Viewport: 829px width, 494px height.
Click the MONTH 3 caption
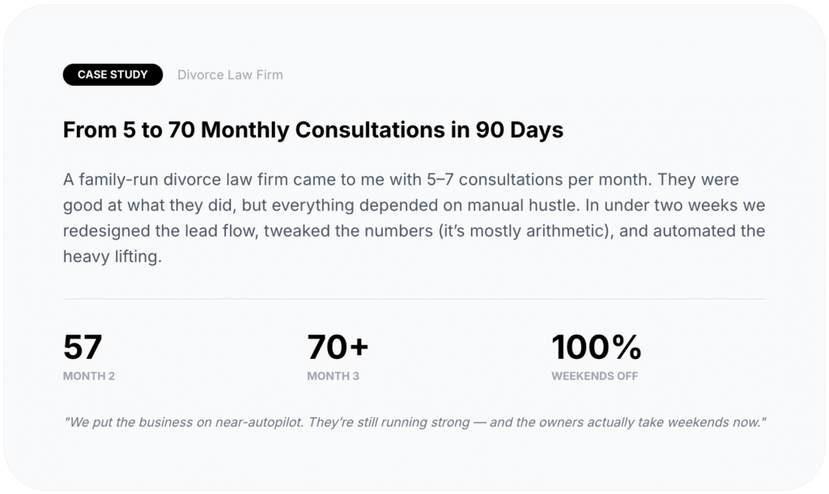point(333,376)
